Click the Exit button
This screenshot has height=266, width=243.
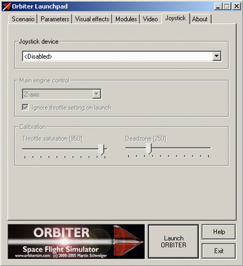pos(219,251)
